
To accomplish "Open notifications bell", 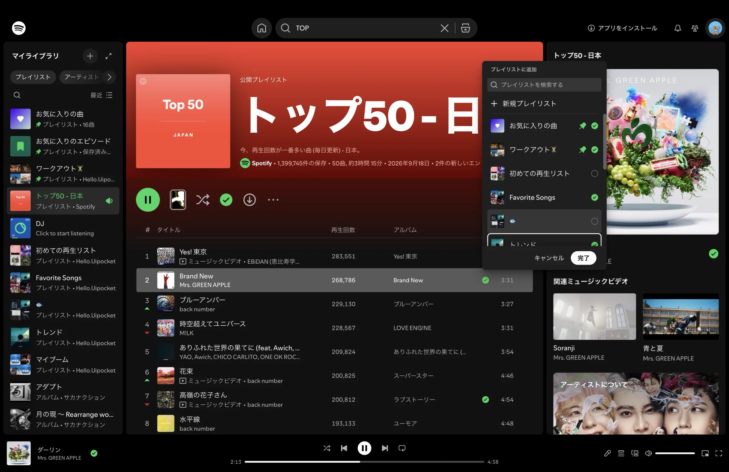I will [678, 28].
